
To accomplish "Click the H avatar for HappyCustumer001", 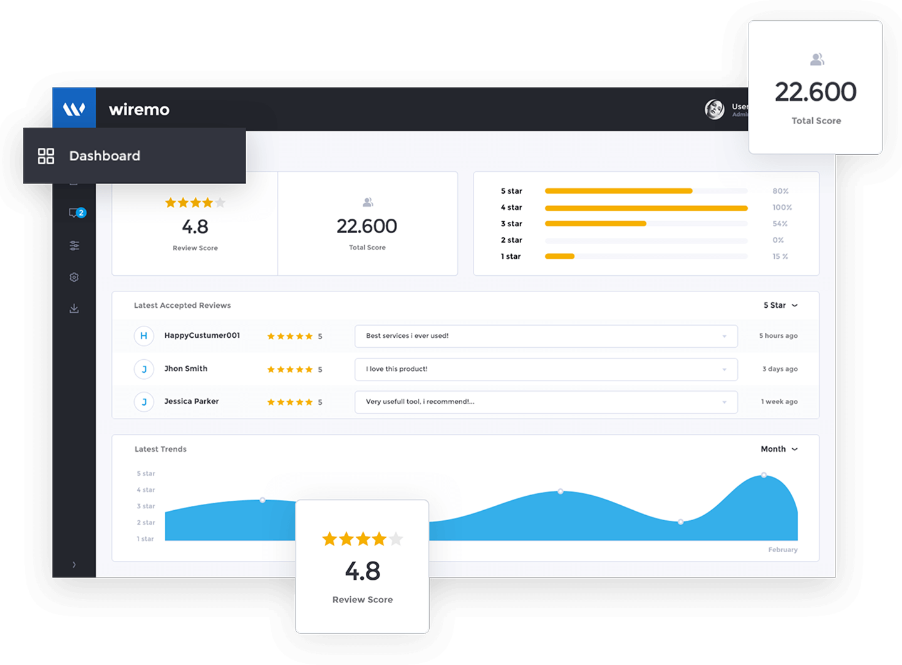I will 144,336.
